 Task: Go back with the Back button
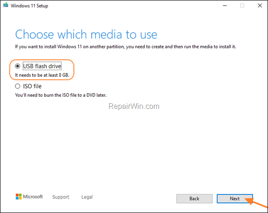pos(194,199)
